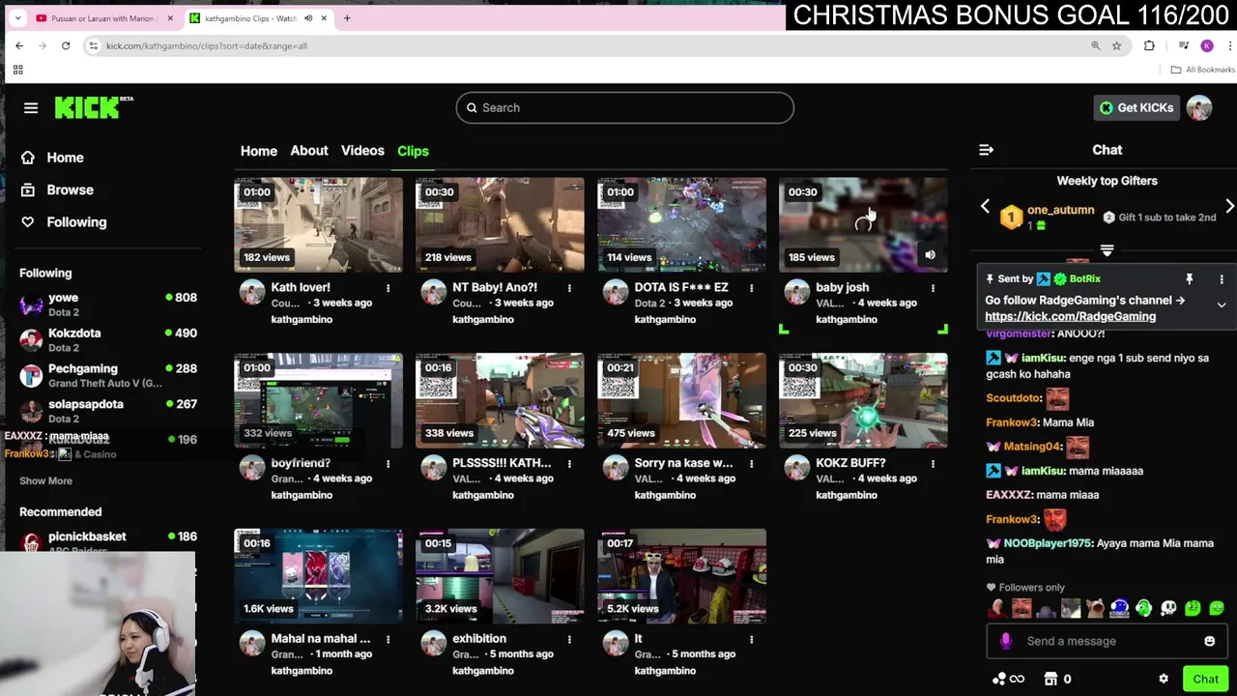Click the Send a message box
1237x696 pixels.
1107,641
